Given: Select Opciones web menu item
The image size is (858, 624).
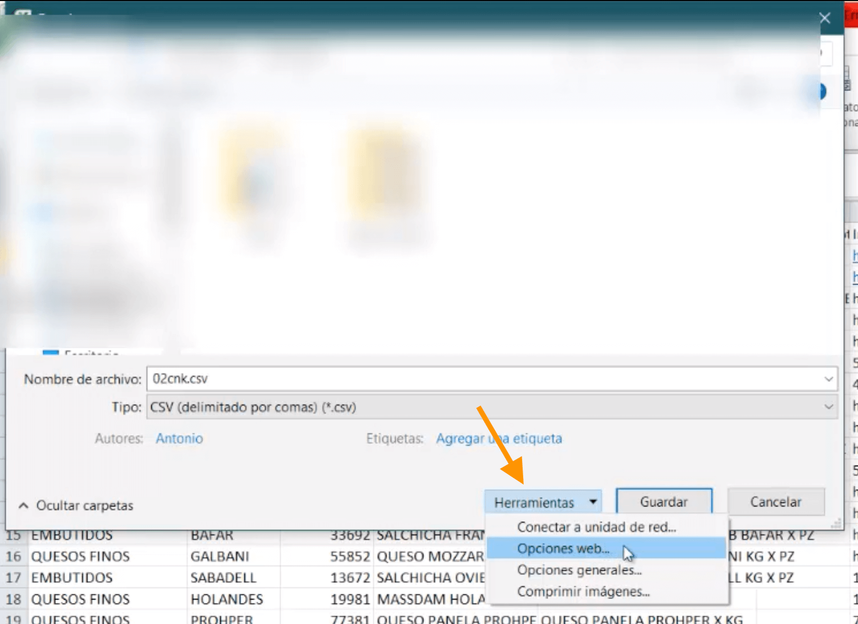Looking at the screenshot, I should (x=606, y=548).
